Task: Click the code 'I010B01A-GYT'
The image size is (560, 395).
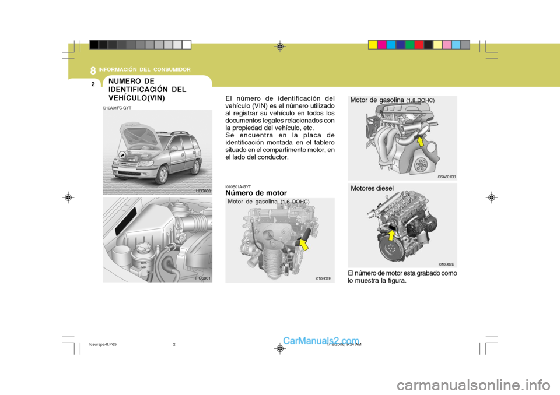Action: tap(238, 186)
